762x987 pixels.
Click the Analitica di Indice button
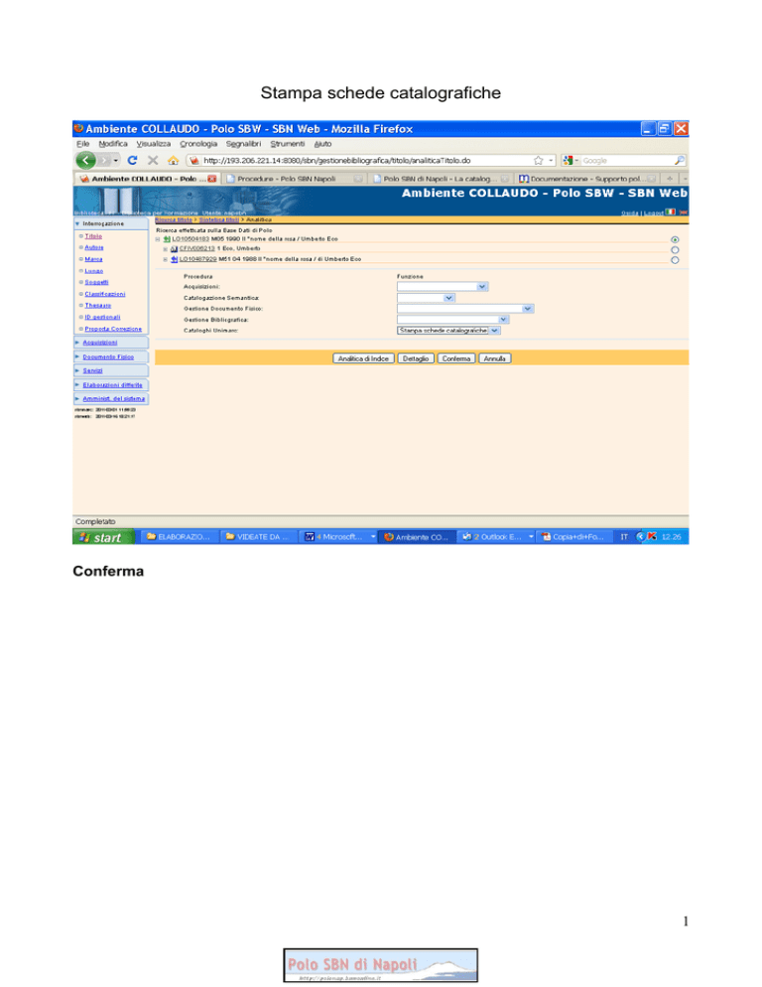363,358
